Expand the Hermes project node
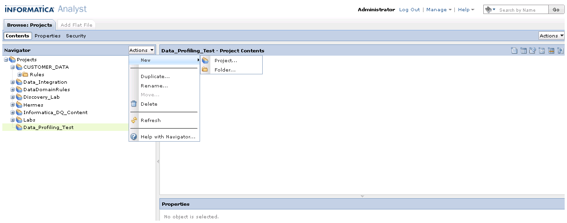 [x=13, y=105]
